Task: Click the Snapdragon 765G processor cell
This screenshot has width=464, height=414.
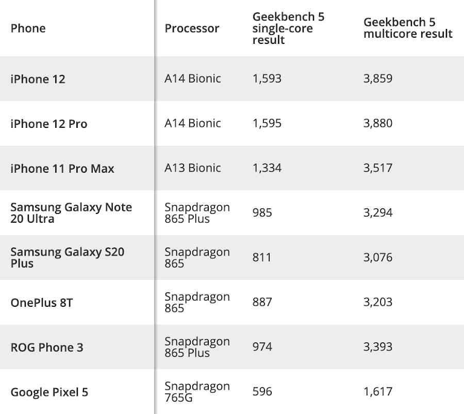Action: click(197, 392)
